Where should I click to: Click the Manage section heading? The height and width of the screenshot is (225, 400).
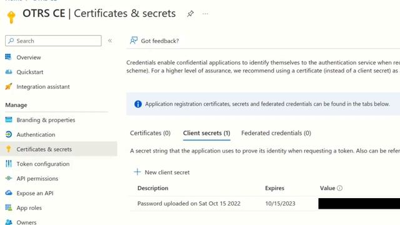tap(16, 105)
